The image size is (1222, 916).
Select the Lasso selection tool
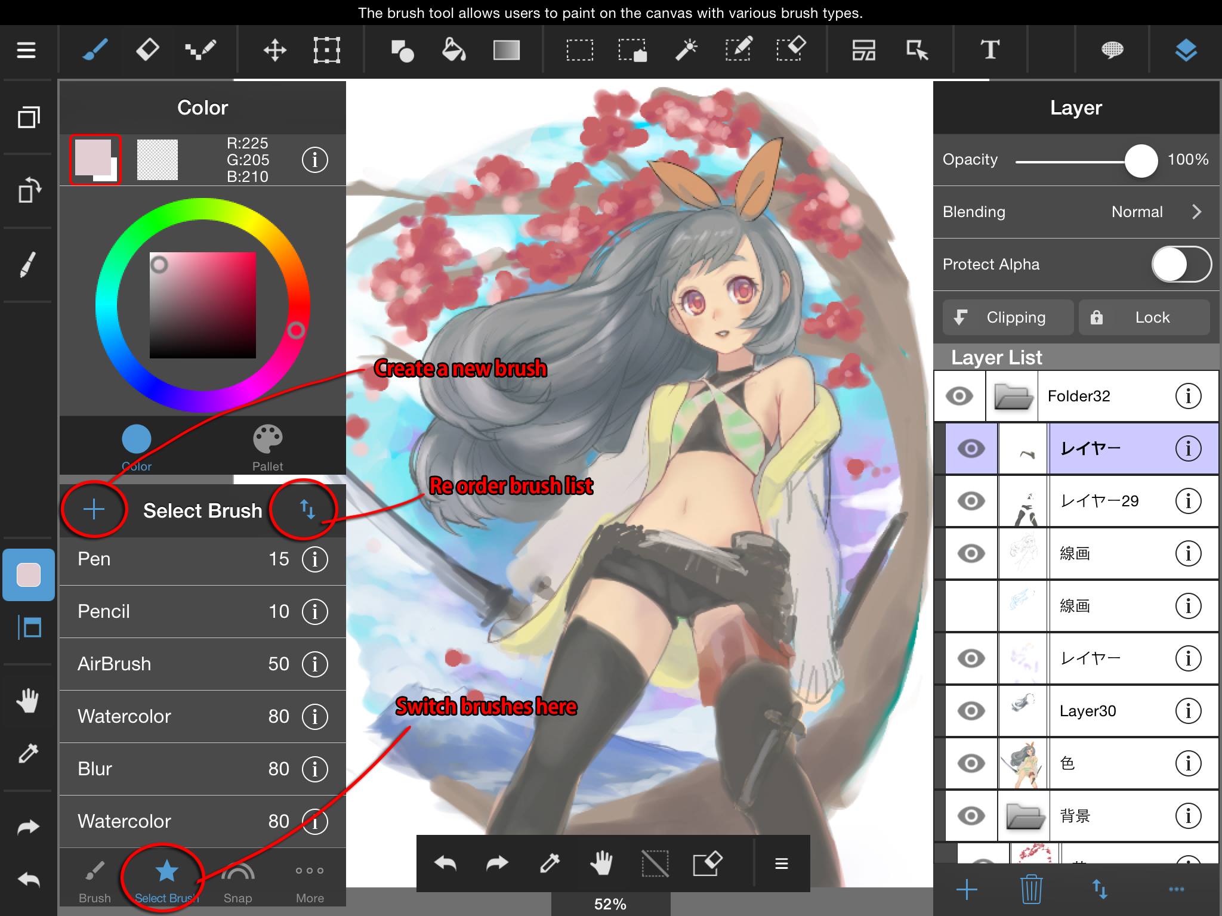tap(632, 50)
